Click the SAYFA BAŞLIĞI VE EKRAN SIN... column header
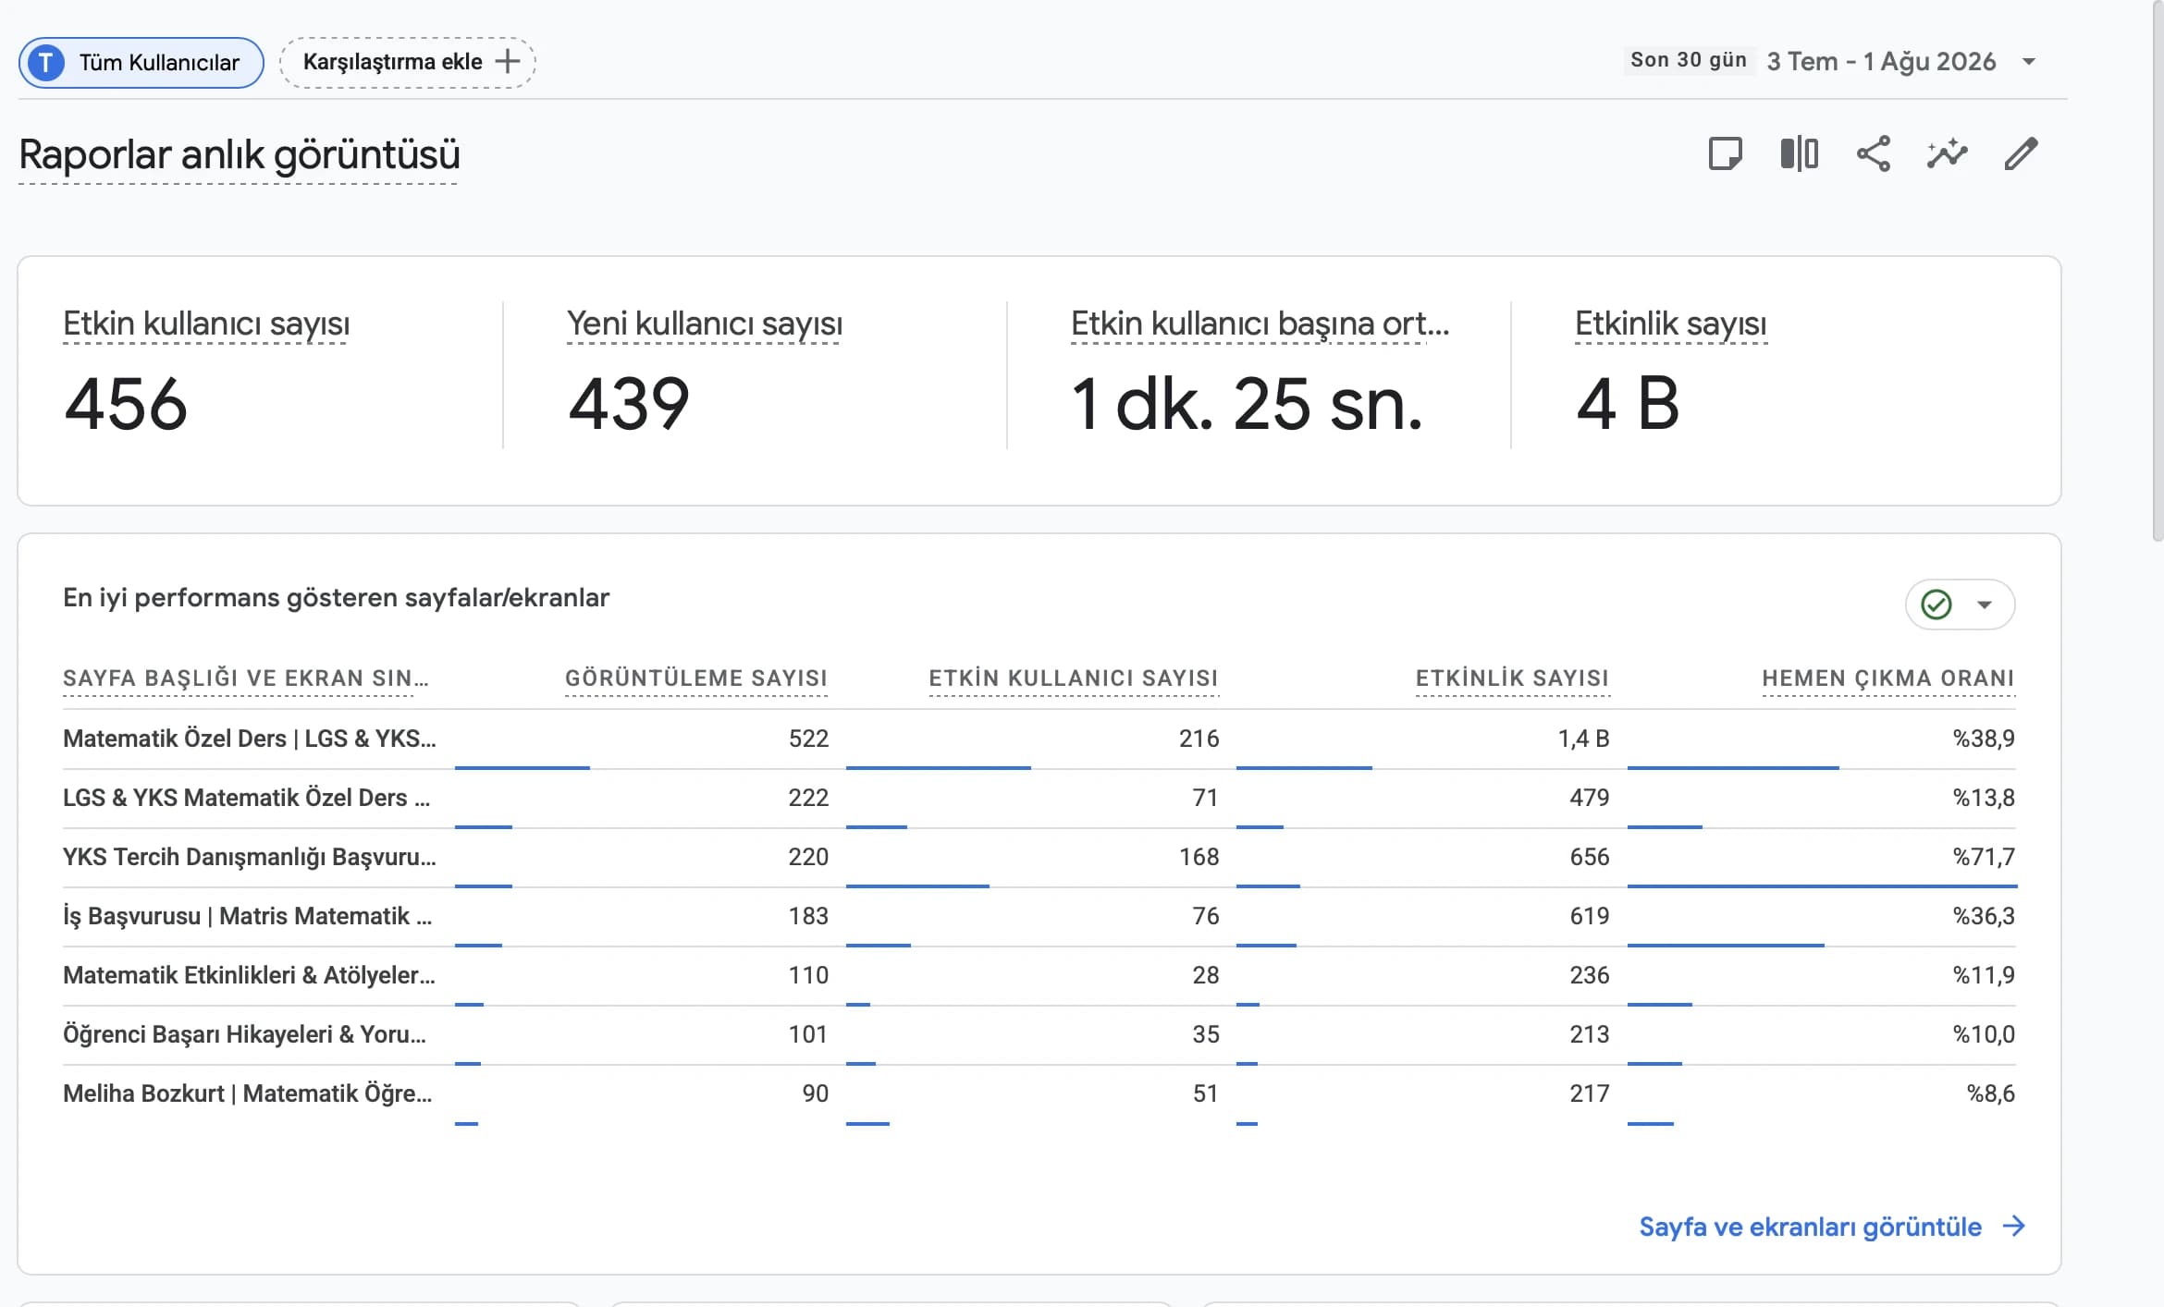The width and height of the screenshot is (2164, 1307). pos(246,678)
